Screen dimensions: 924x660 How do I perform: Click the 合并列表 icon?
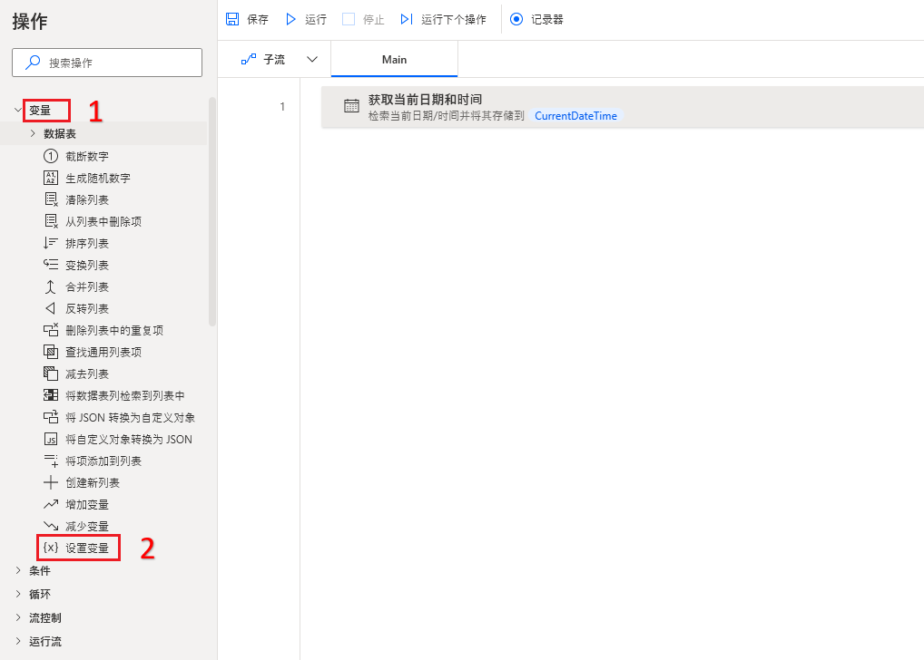tap(51, 286)
